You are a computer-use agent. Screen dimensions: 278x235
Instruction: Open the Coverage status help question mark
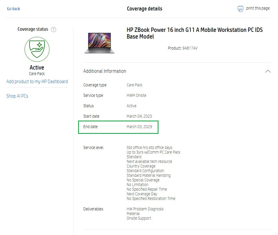[54, 30]
